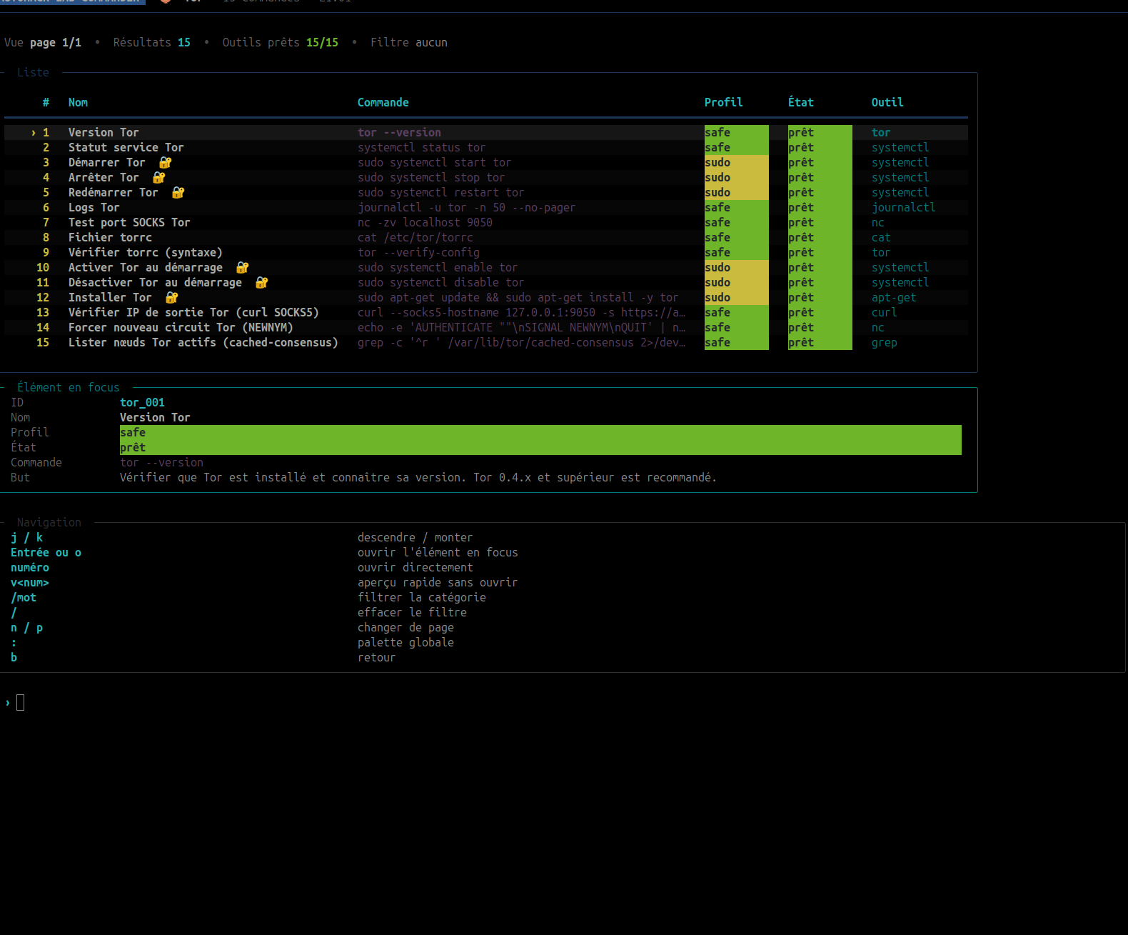Click the 'j / k' navigation shortcut
The height and width of the screenshot is (935, 1128).
pos(26,537)
